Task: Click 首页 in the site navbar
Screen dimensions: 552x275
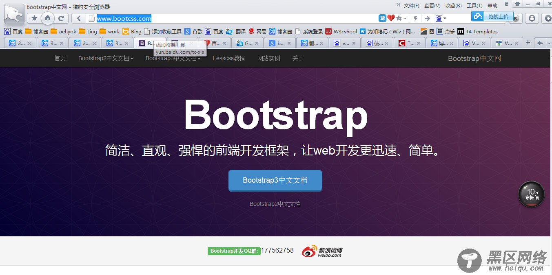Action: (60, 58)
